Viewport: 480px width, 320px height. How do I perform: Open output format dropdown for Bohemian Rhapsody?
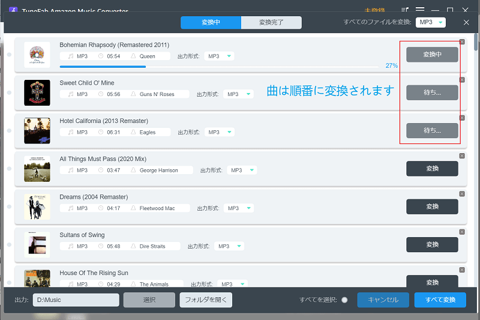click(219, 56)
